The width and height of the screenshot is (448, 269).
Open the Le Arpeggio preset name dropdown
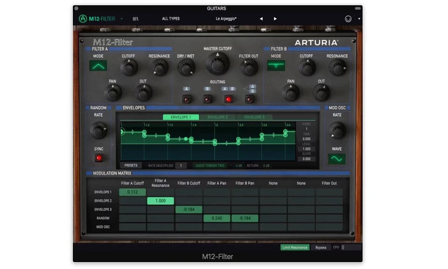[x=226, y=18]
